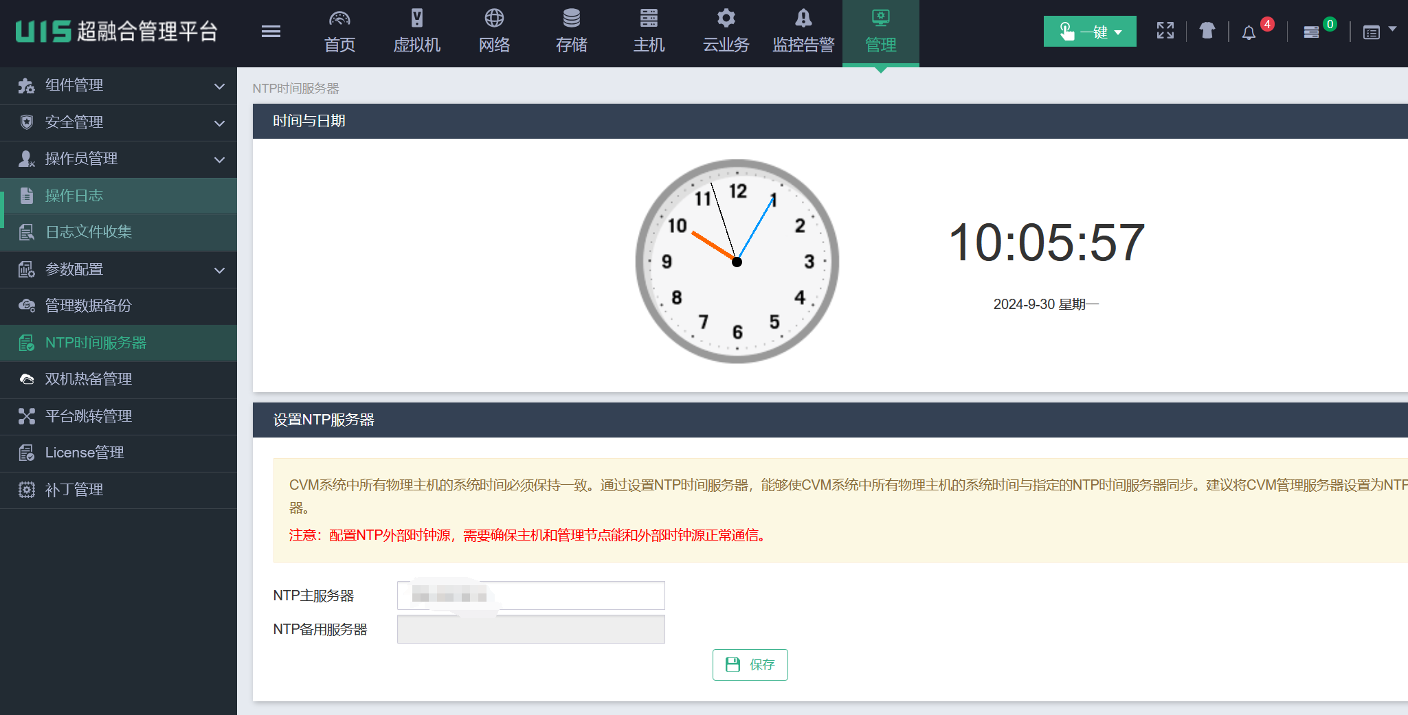Image resolution: width=1408 pixels, height=715 pixels.
Task: Click the 双机热备管理 icon
Action: (x=26, y=379)
